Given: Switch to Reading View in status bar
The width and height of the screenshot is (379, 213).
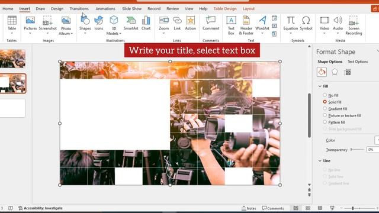Looking at the screenshot, I should [x=320, y=208].
